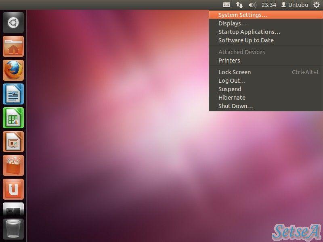Choose Suspend from the session menu
The height and width of the screenshot is (242, 323).
(x=266, y=89)
